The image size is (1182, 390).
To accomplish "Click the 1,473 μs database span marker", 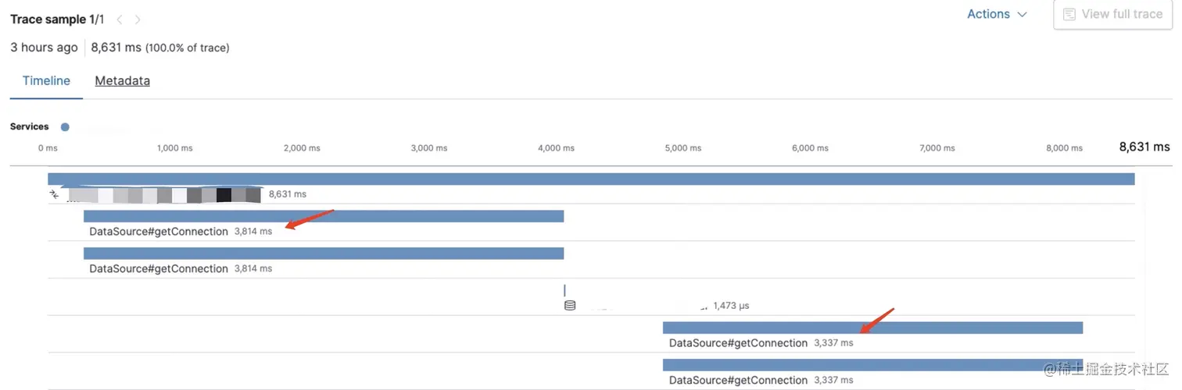I will tap(564, 290).
